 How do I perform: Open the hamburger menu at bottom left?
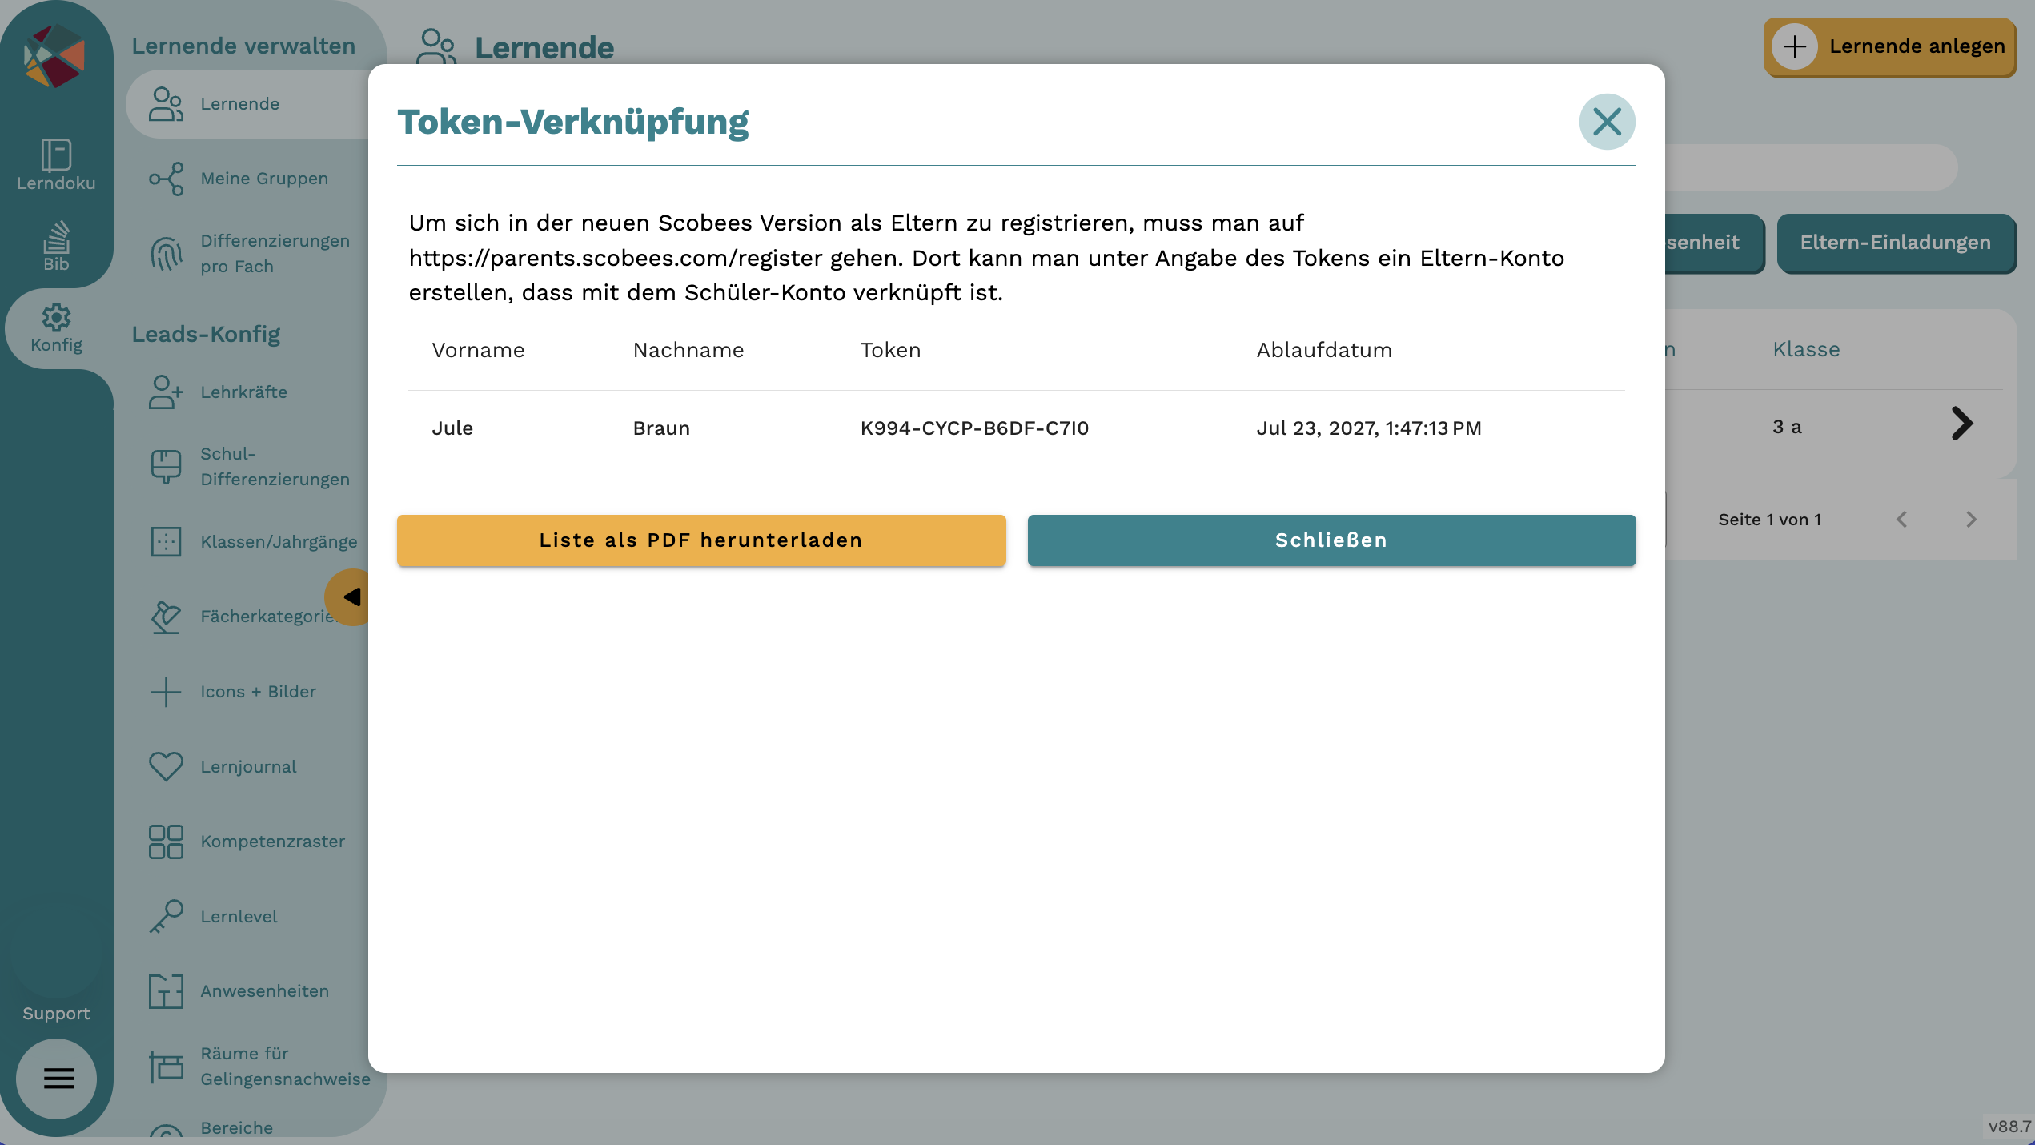[58, 1079]
